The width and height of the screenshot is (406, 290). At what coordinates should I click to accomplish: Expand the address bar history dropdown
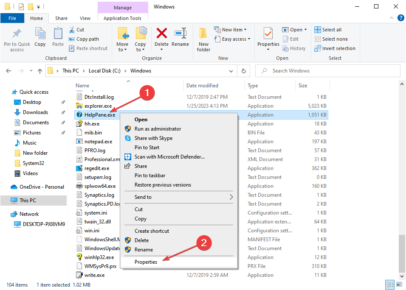click(x=231, y=71)
